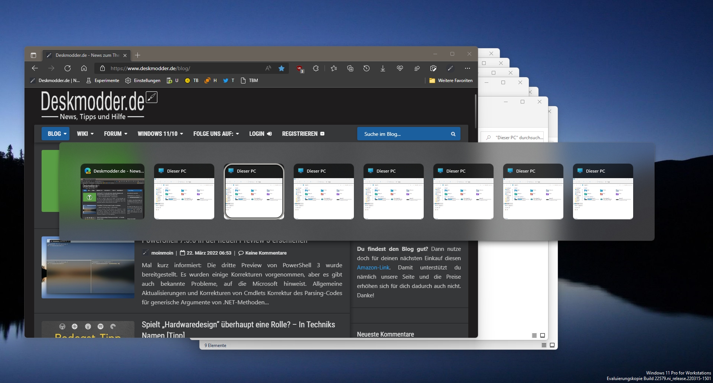713x383 pixels.
Task: Open the U bookmark in favorites bar
Action: [173, 81]
